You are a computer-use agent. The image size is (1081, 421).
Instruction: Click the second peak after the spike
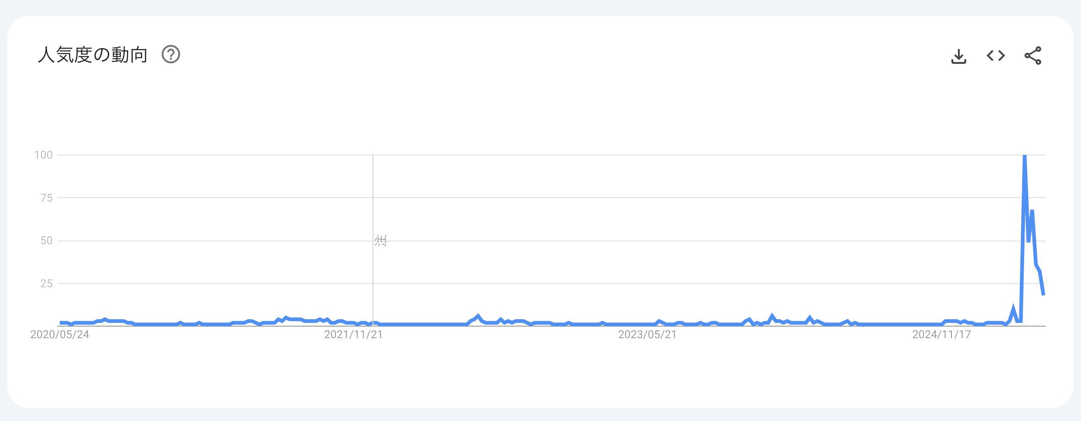[1032, 211]
